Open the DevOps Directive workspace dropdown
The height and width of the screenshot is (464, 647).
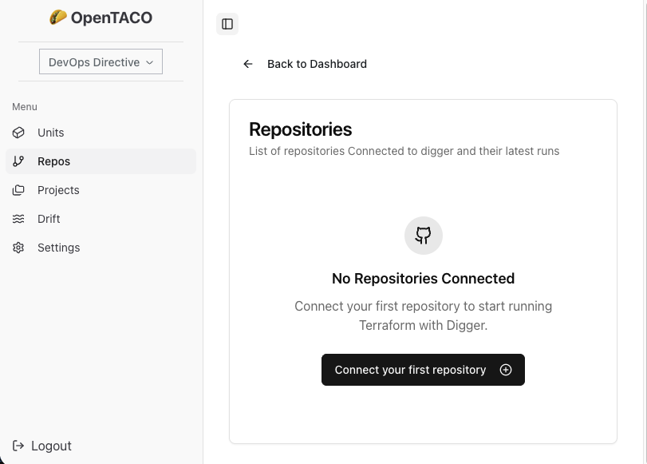101,61
